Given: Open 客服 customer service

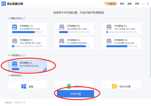Looking at the screenshot, I should click(130, 4).
